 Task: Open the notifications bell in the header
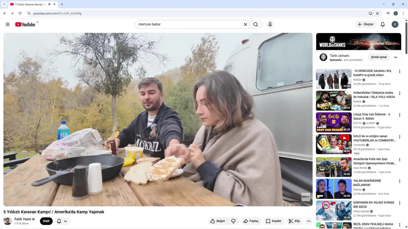[x=383, y=24]
